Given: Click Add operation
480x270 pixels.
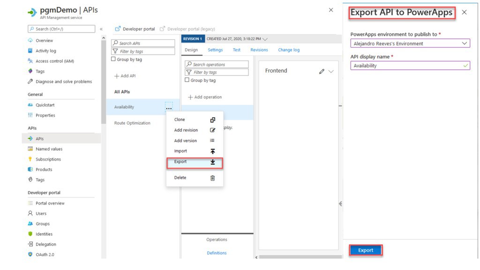Looking at the screenshot, I should (205, 97).
